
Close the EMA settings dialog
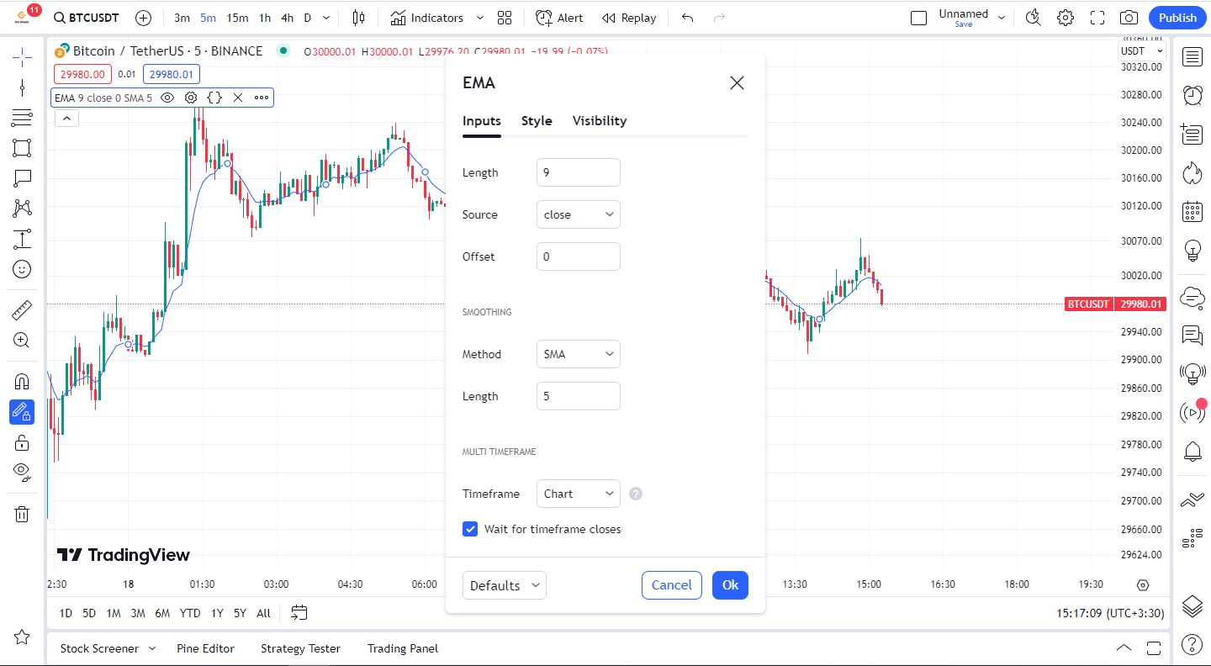pyautogui.click(x=737, y=82)
